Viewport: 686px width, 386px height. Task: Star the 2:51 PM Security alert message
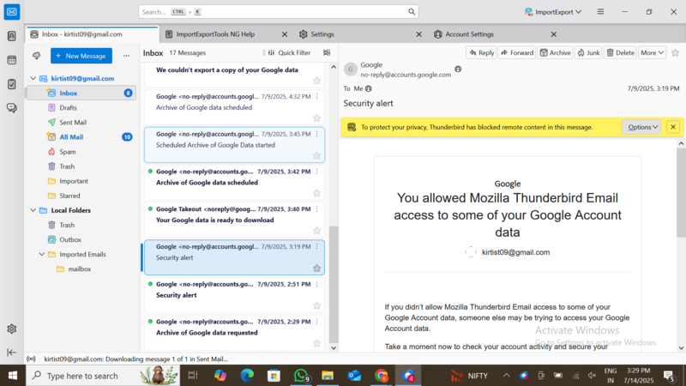click(316, 305)
